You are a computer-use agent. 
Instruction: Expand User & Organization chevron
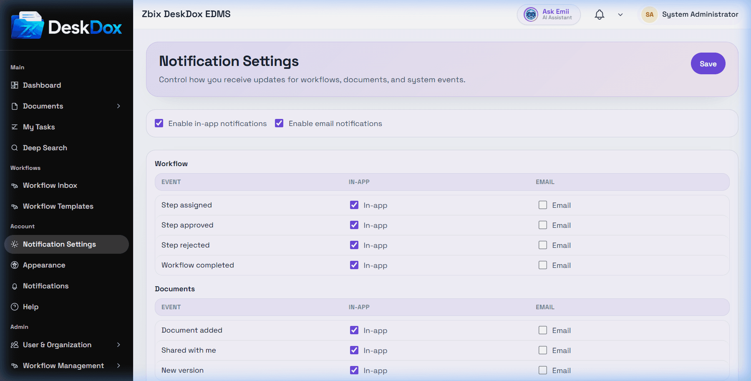118,345
